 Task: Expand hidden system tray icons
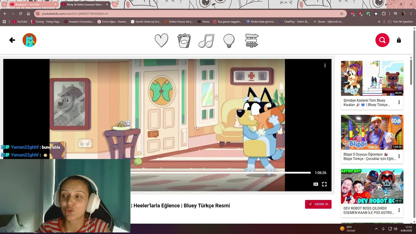pos(376,229)
